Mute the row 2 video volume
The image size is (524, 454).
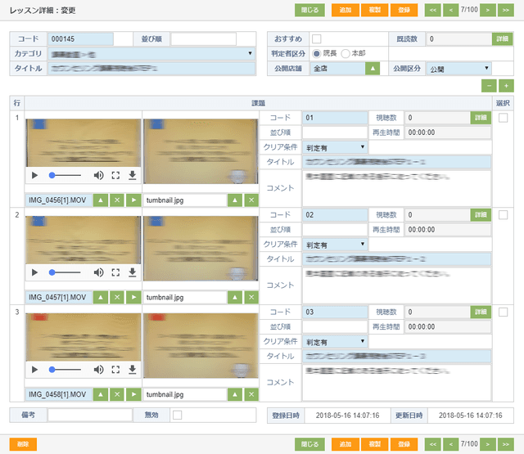pos(98,272)
